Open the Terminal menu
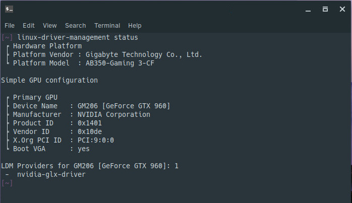The height and width of the screenshot is (203, 352). (107, 25)
